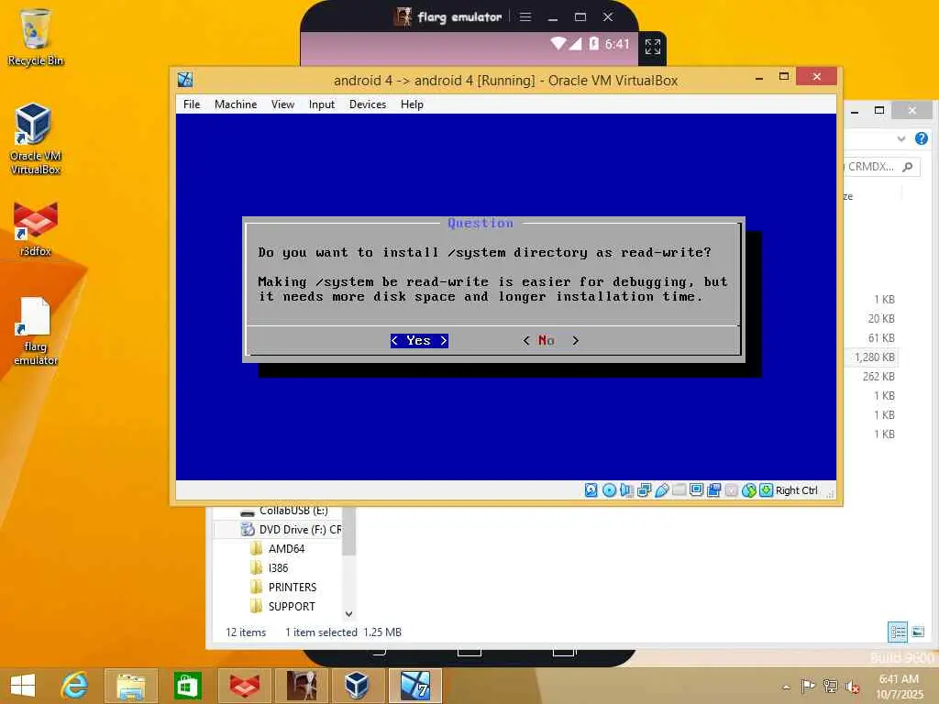Switch to VirtualBox Manager cube taskbar icon

[x=358, y=686]
